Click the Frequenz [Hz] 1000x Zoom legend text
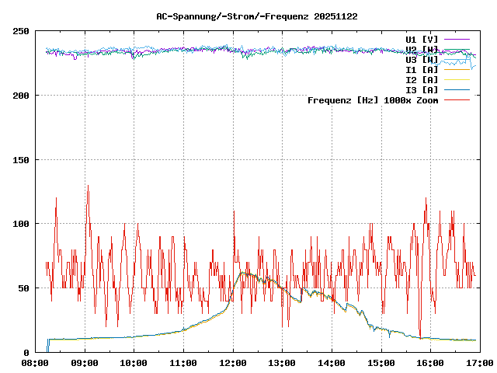The height and width of the screenshot is (373, 497). click(x=373, y=99)
